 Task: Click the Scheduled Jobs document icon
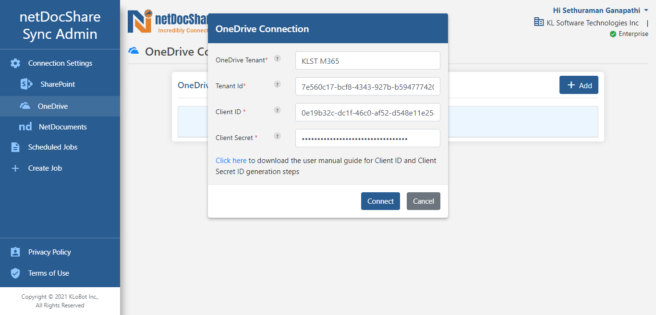click(15, 147)
